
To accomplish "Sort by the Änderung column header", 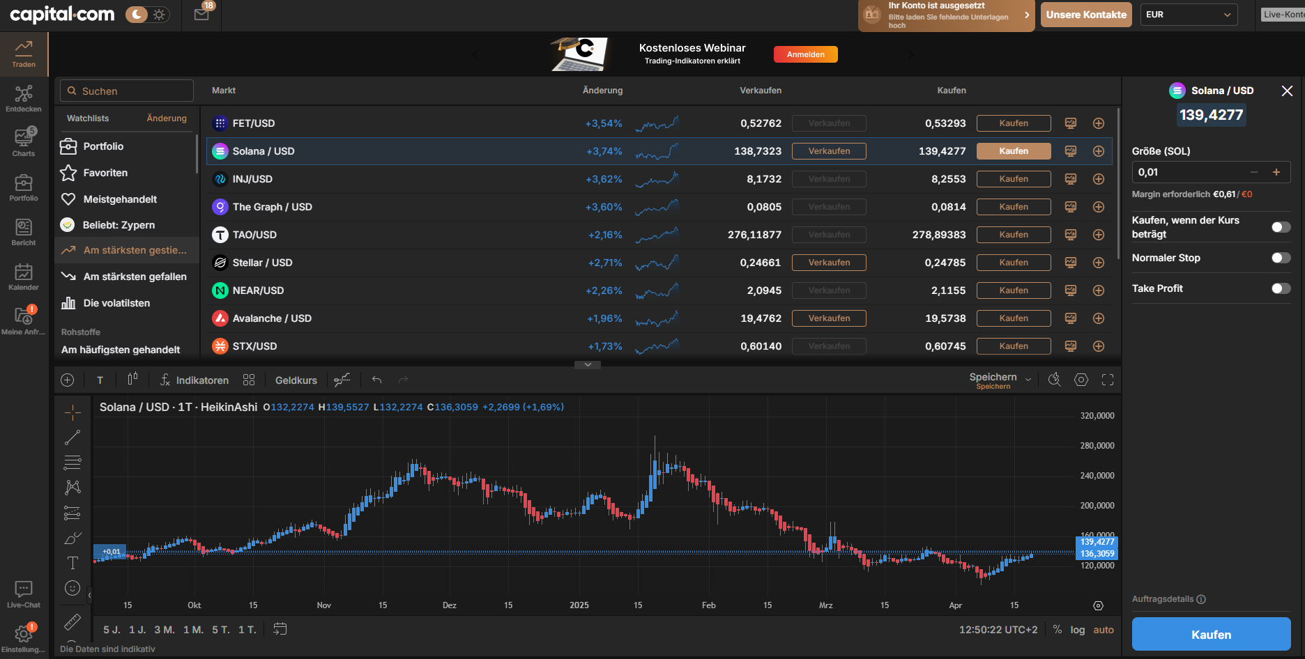I will [602, 91].
